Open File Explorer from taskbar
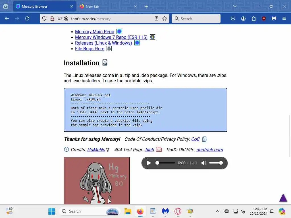The width and height of the screenshot is (291, 218). click(x=128, y=211)
